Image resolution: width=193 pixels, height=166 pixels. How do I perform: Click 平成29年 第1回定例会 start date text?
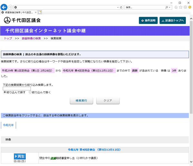click(x=28, y=71)
